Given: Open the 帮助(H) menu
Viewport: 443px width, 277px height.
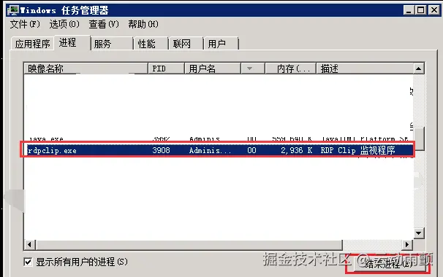Looking at the screenshot, I should 143,24.
